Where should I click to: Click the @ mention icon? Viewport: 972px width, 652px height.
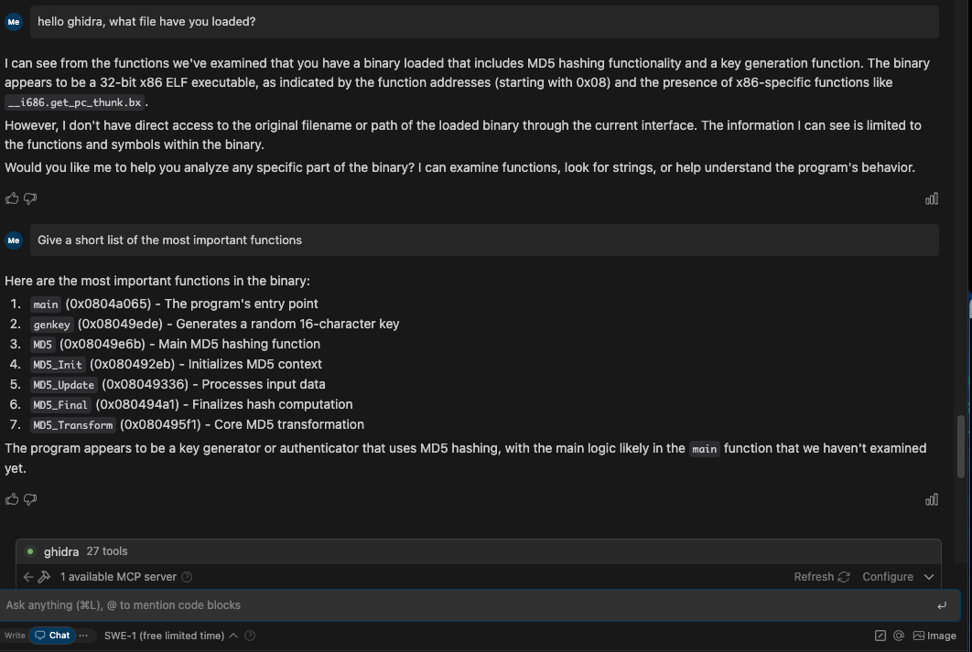pos(898,636)
